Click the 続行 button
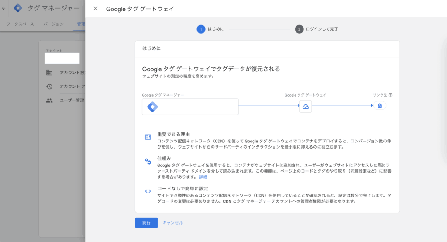 point(146,223)
